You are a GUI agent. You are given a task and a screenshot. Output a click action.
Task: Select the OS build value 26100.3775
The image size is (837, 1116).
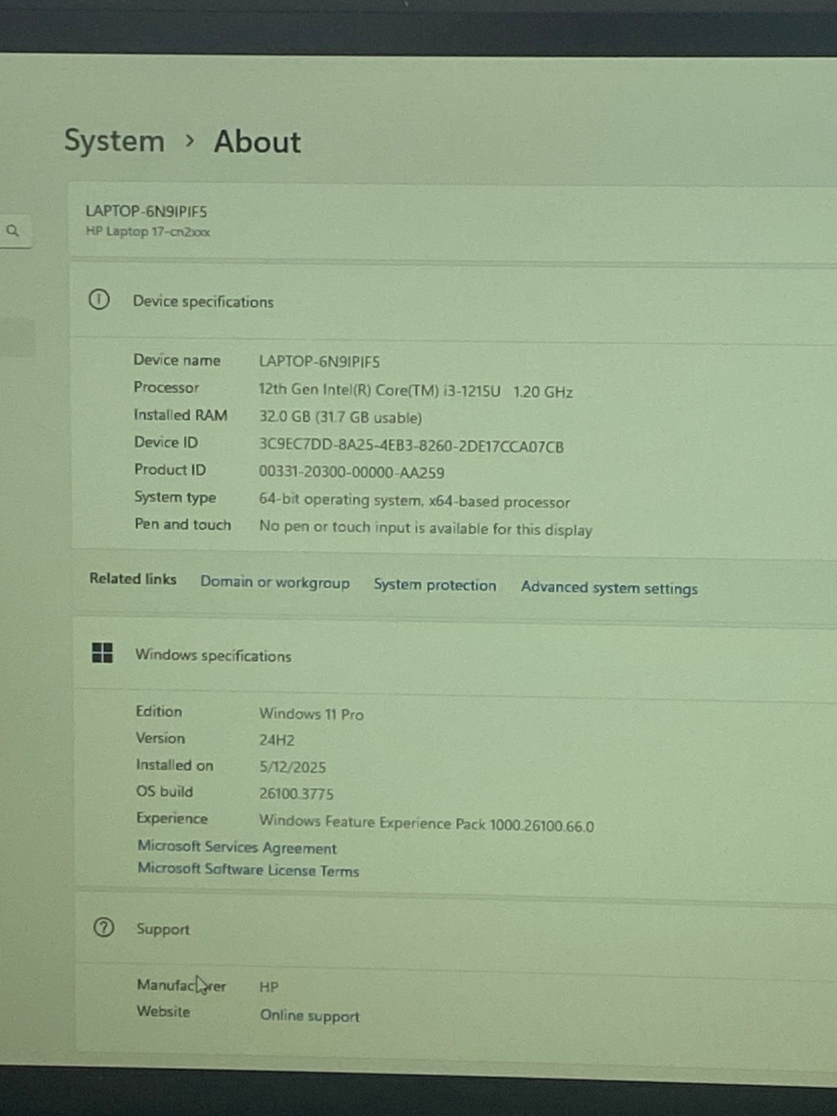tap(297, 793)
